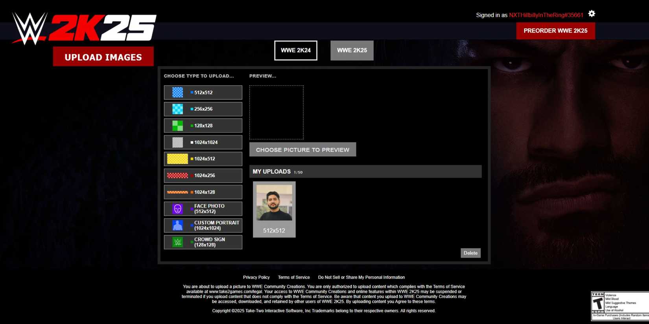
Task: Click the 'Signed in as' text
Action: 492,15
